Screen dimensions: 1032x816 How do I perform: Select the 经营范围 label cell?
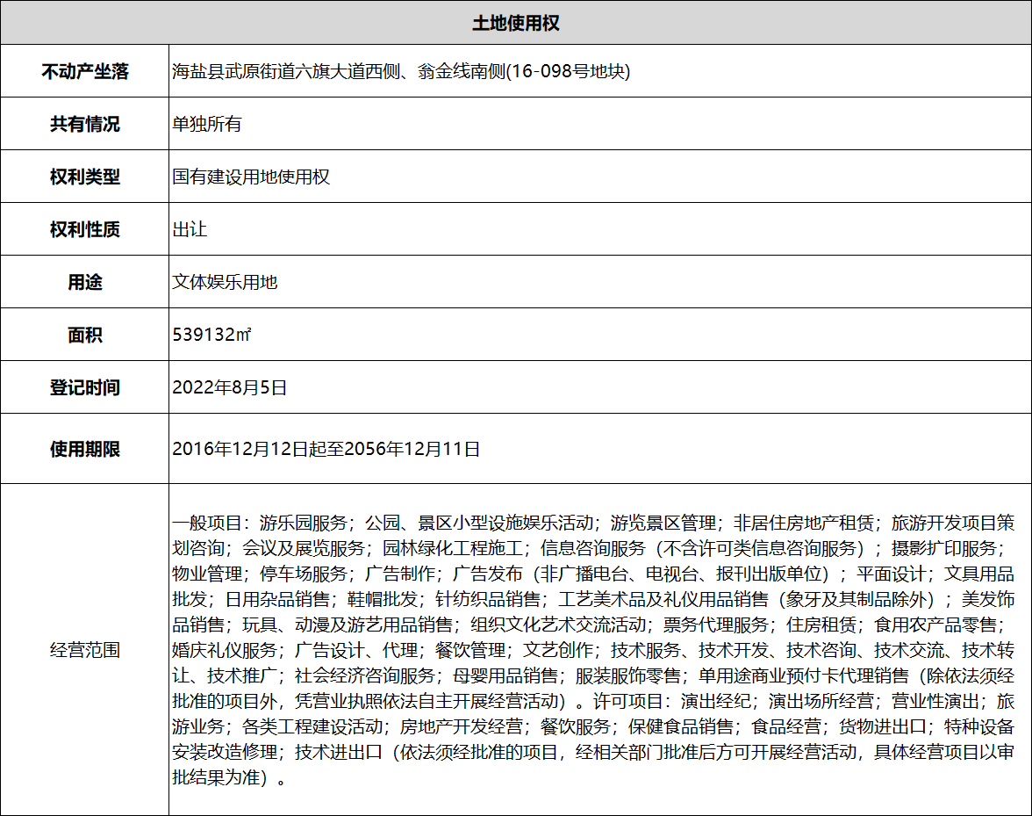pos(85,650)
